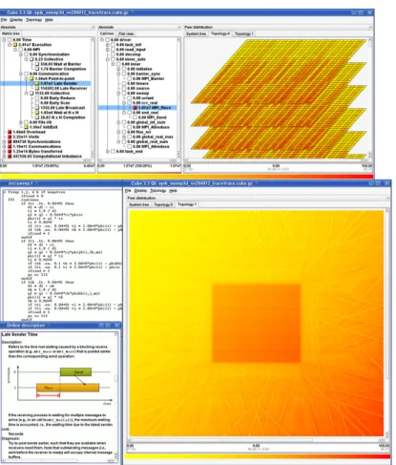Click the box next to decomp in call tree
The width and height of the screenshot is (396, 465).
[x=113, y=54]
